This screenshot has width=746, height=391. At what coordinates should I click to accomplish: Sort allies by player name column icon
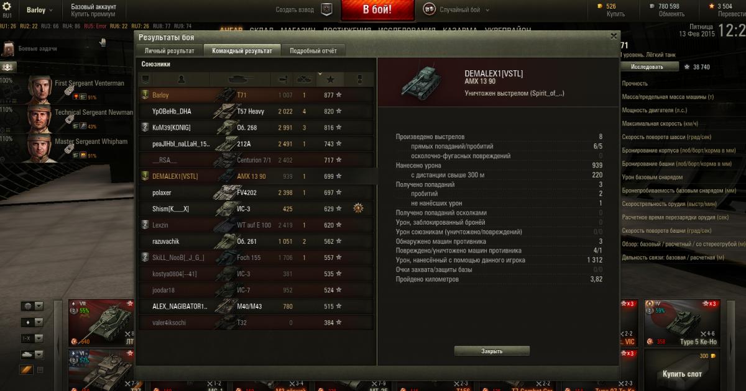pos(182,79)
